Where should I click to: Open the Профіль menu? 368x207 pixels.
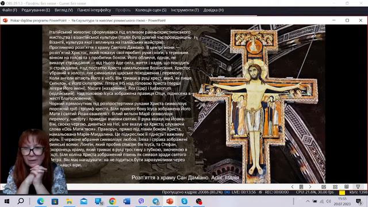pyautogui.click(x=123, y=10)
